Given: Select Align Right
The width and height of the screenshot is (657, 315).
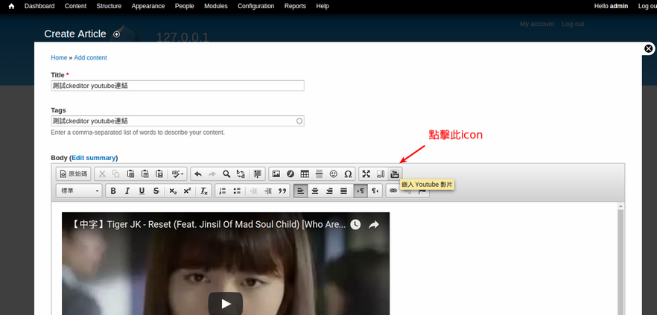Looking at the screenshot, I should (x=329, y=191).
